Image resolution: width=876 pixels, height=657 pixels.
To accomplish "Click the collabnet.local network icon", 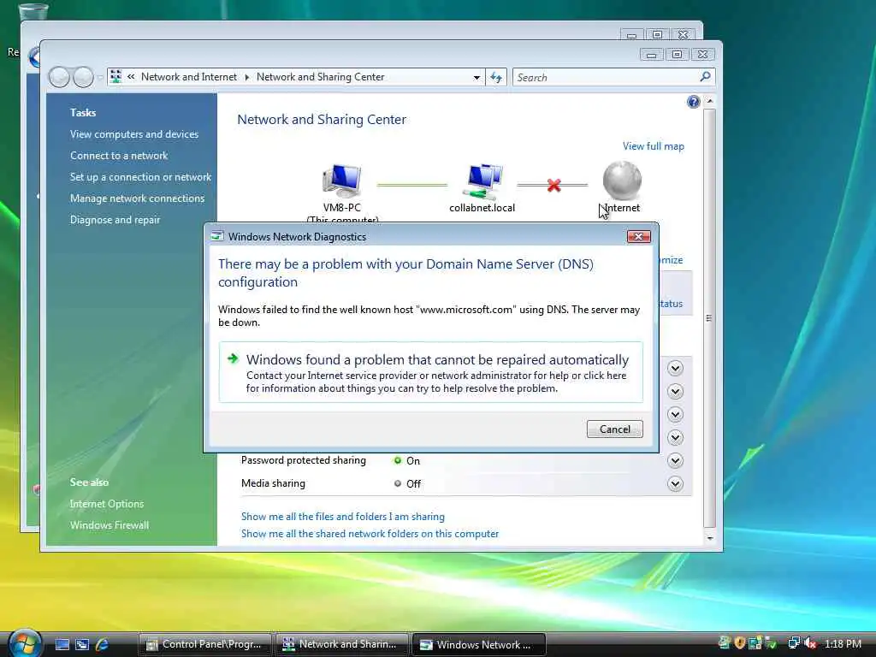I will 484,181.
